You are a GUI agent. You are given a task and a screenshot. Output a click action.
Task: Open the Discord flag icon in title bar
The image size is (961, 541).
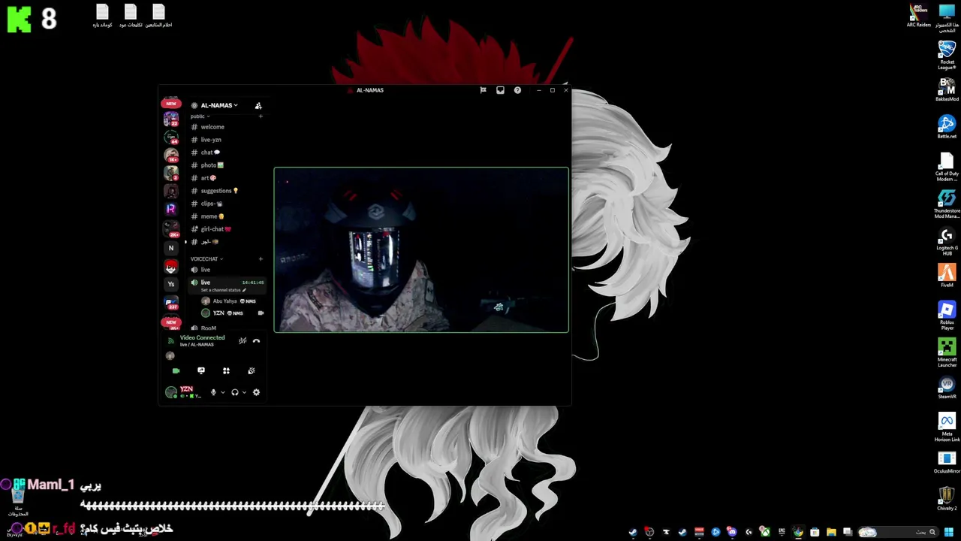point(483,90)
